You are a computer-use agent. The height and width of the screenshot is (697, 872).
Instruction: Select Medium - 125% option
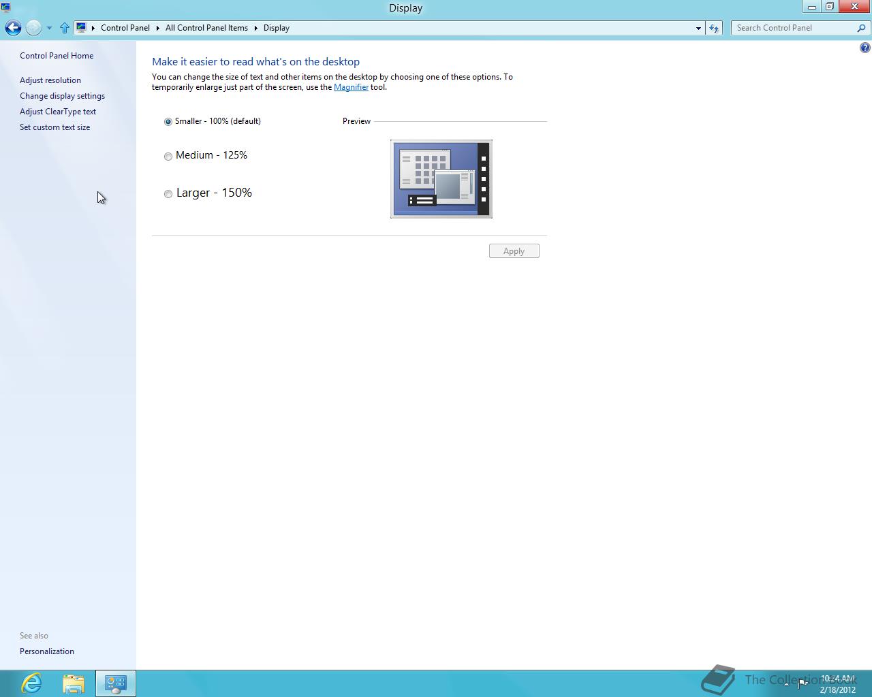(x=206, y=155)
